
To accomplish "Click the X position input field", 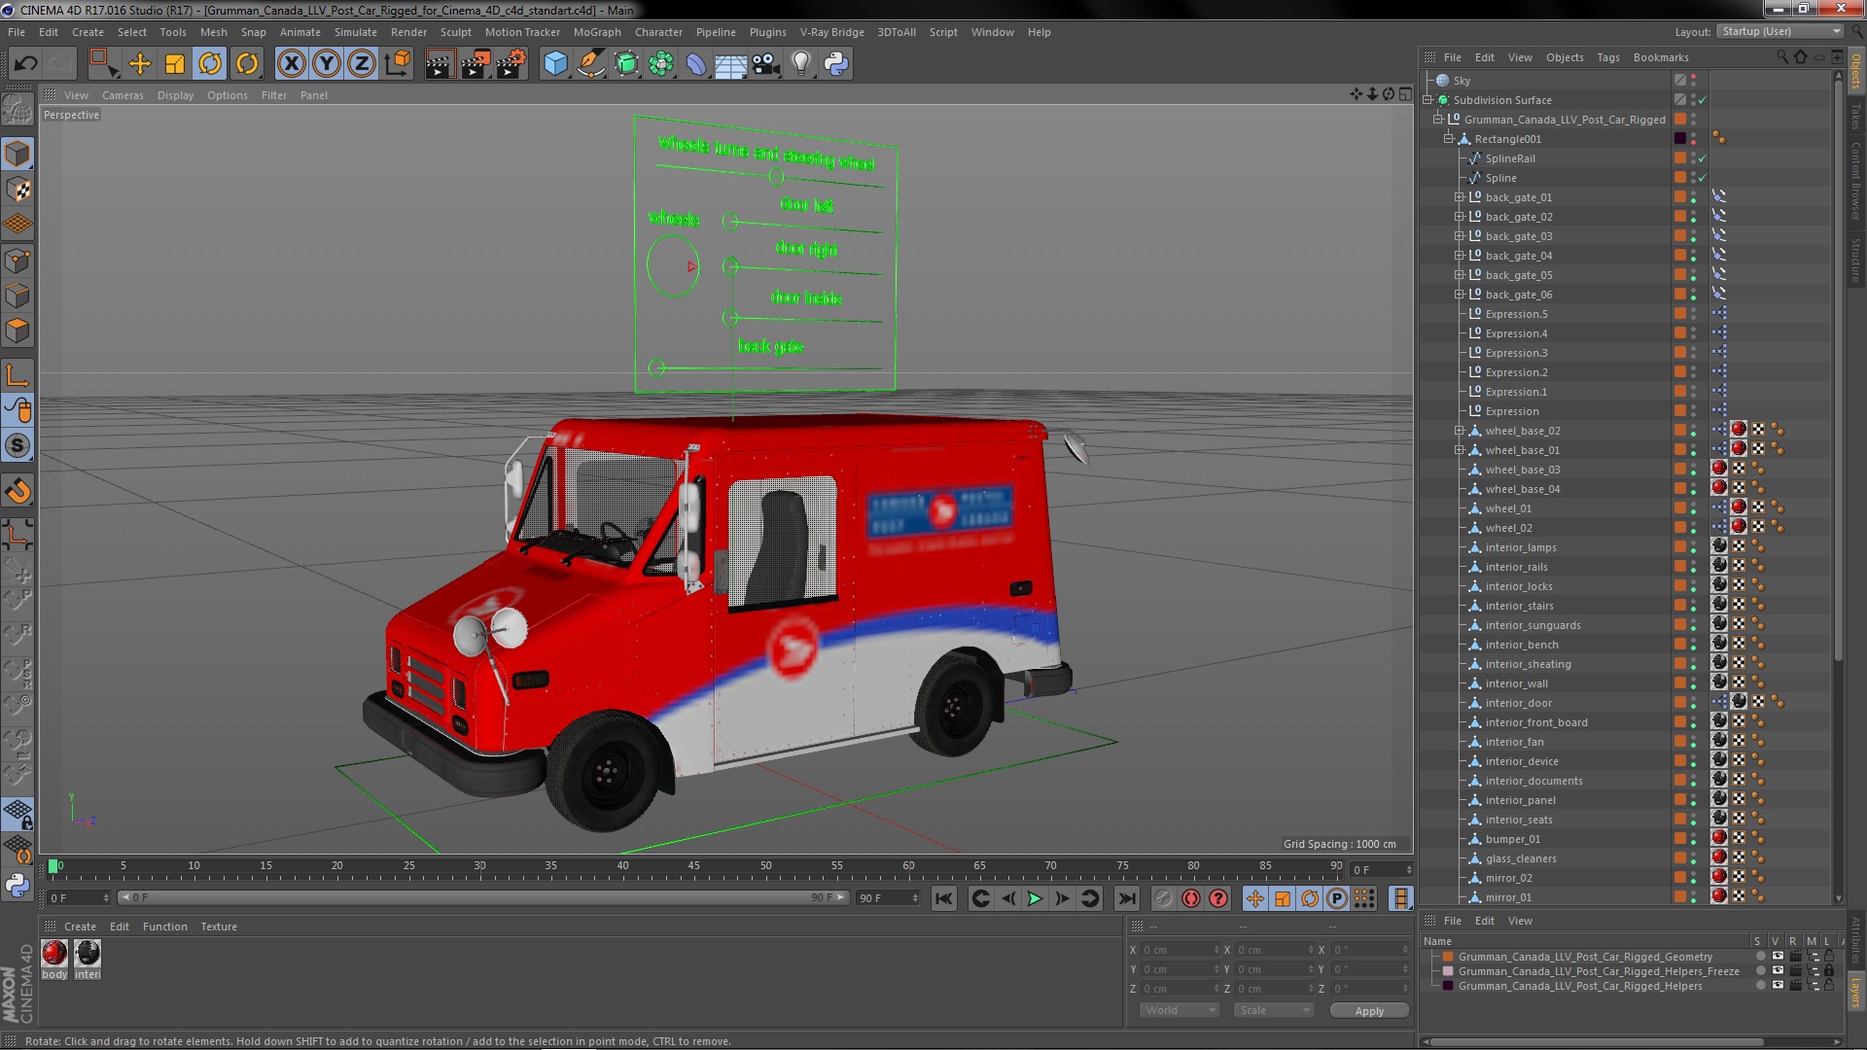I will 1180,950.
